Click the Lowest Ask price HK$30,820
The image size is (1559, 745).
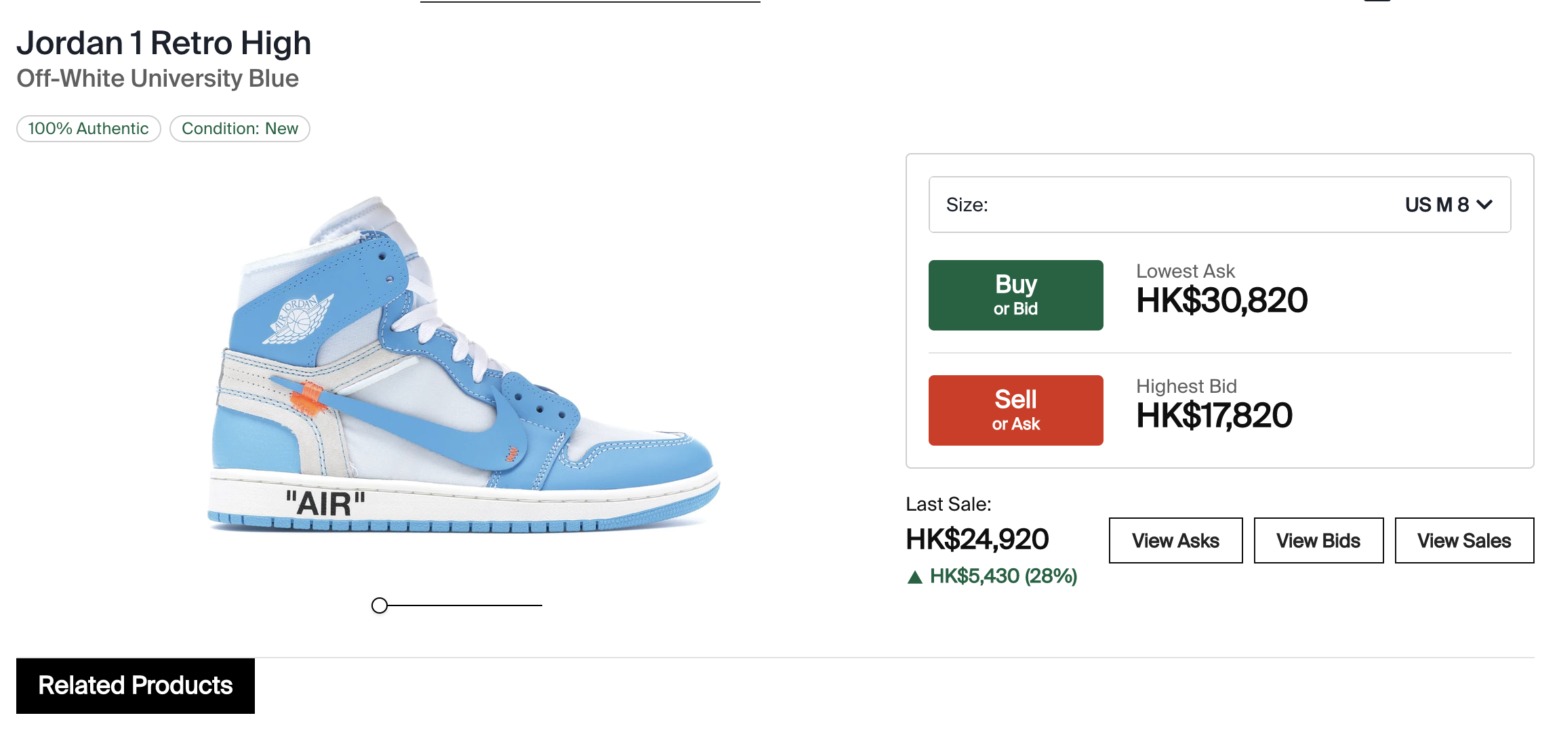point(1221,301)
